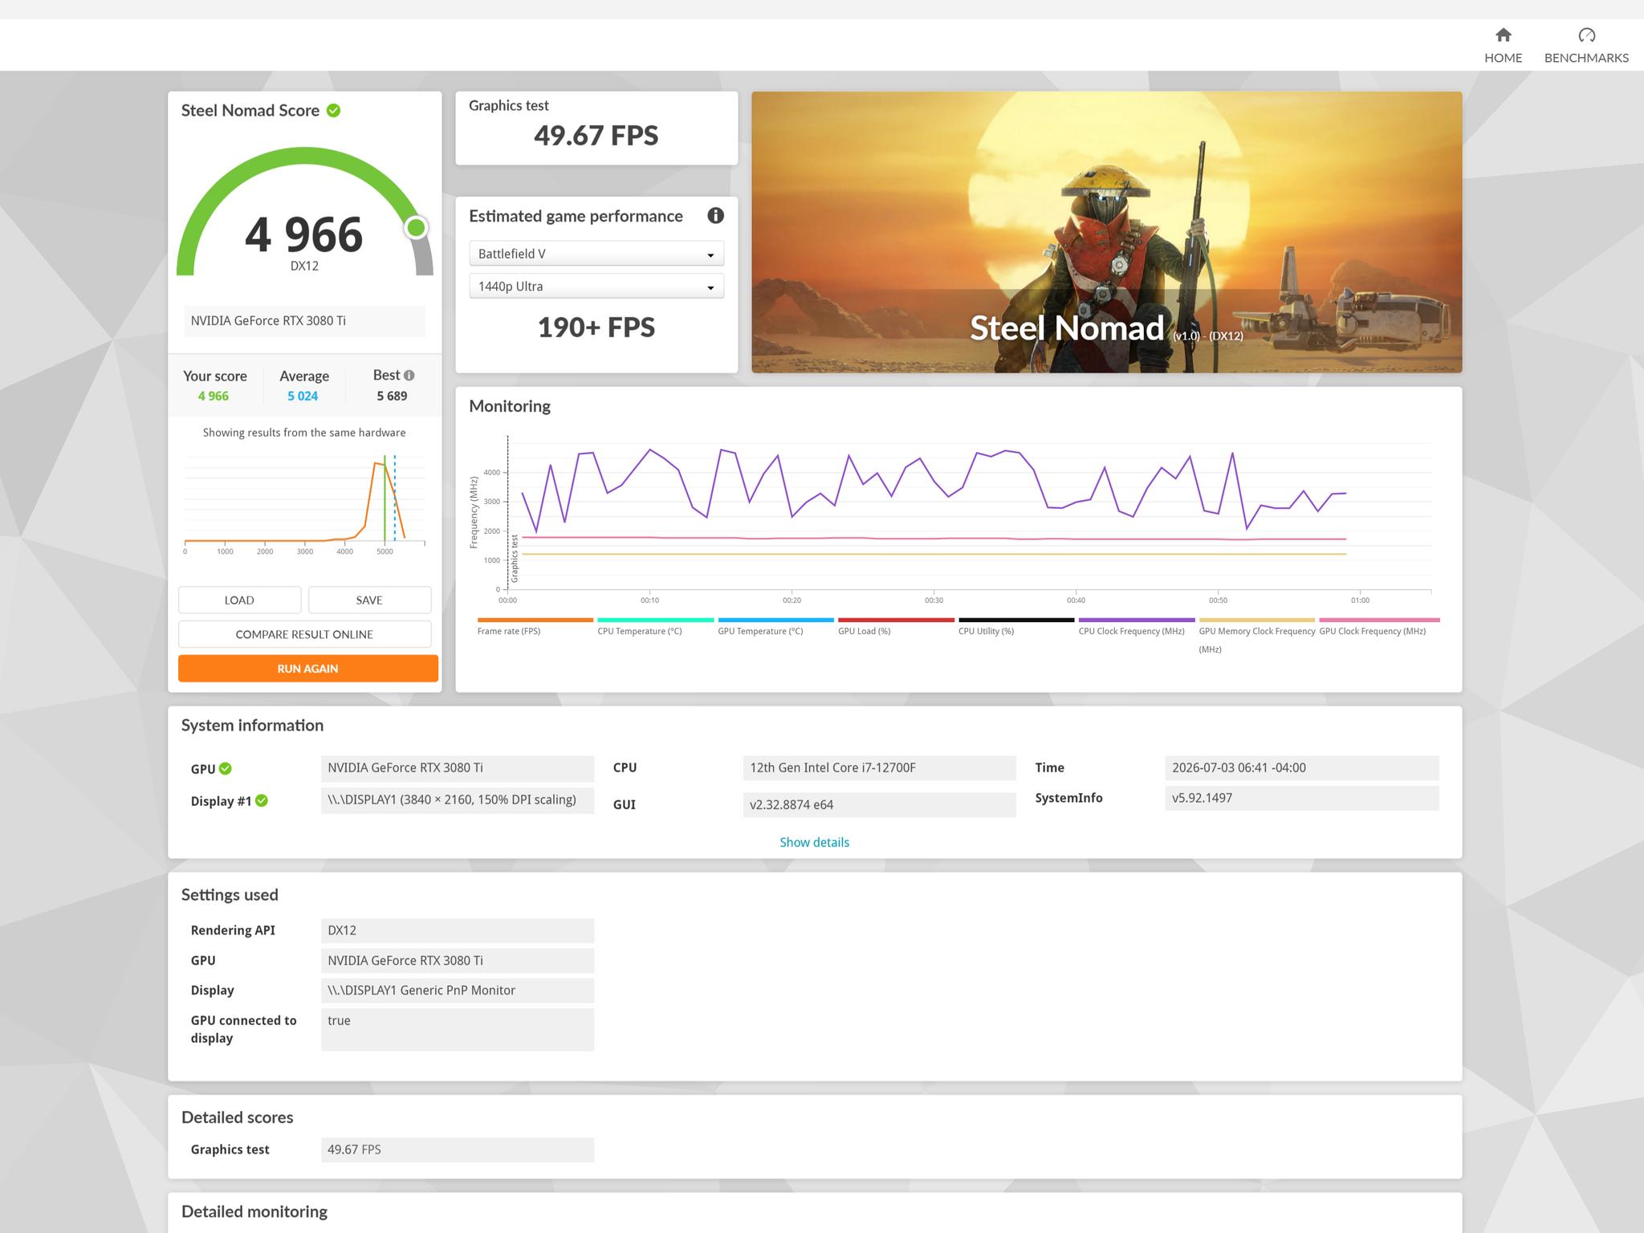This screenshot has width=1644, height=1233.
Task: Click the Steel Nomad banner image
Action: point(1106,232)
